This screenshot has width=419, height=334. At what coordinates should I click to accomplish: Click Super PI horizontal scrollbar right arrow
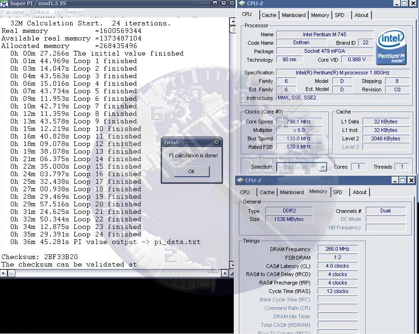[x=225, y=273]
